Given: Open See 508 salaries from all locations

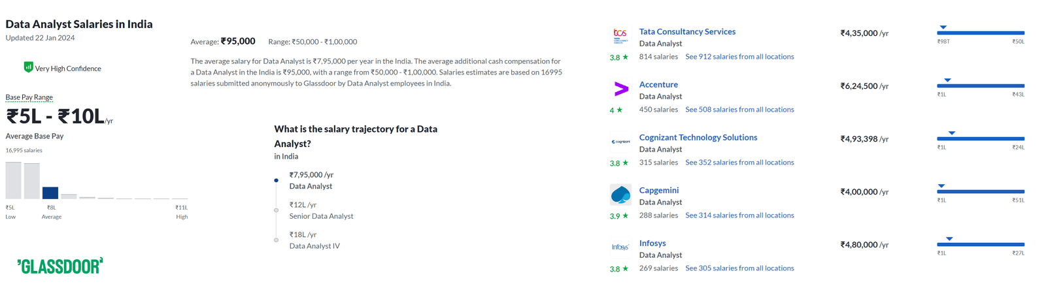Looking at the screenshot, I should click(739, 110).
